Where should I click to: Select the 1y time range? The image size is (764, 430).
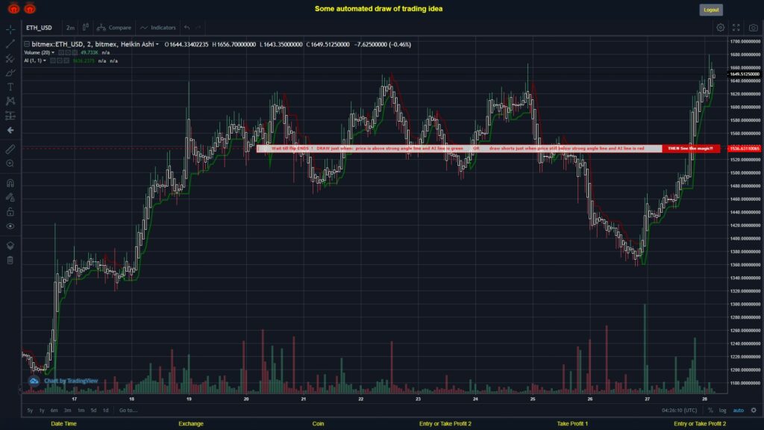[42, 411]
